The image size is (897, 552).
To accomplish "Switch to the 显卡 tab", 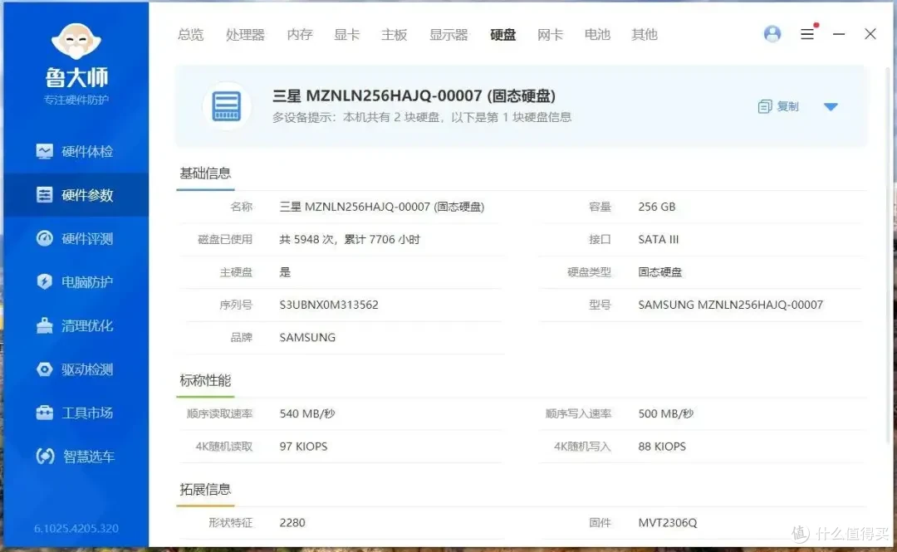I will pos(346,35).
